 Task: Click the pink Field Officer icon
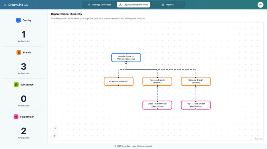[16, 117]
